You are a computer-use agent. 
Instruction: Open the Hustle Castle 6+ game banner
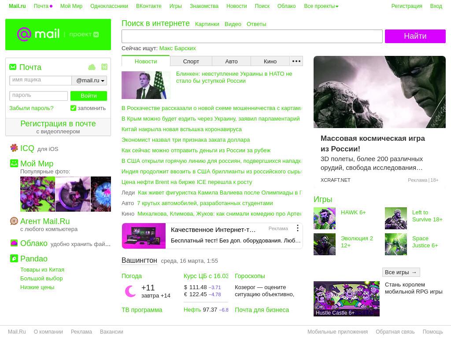tap(347, 299)
